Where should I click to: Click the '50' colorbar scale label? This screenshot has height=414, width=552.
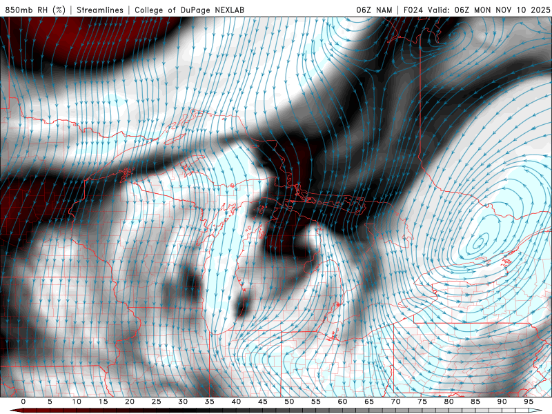pos(289,402)
